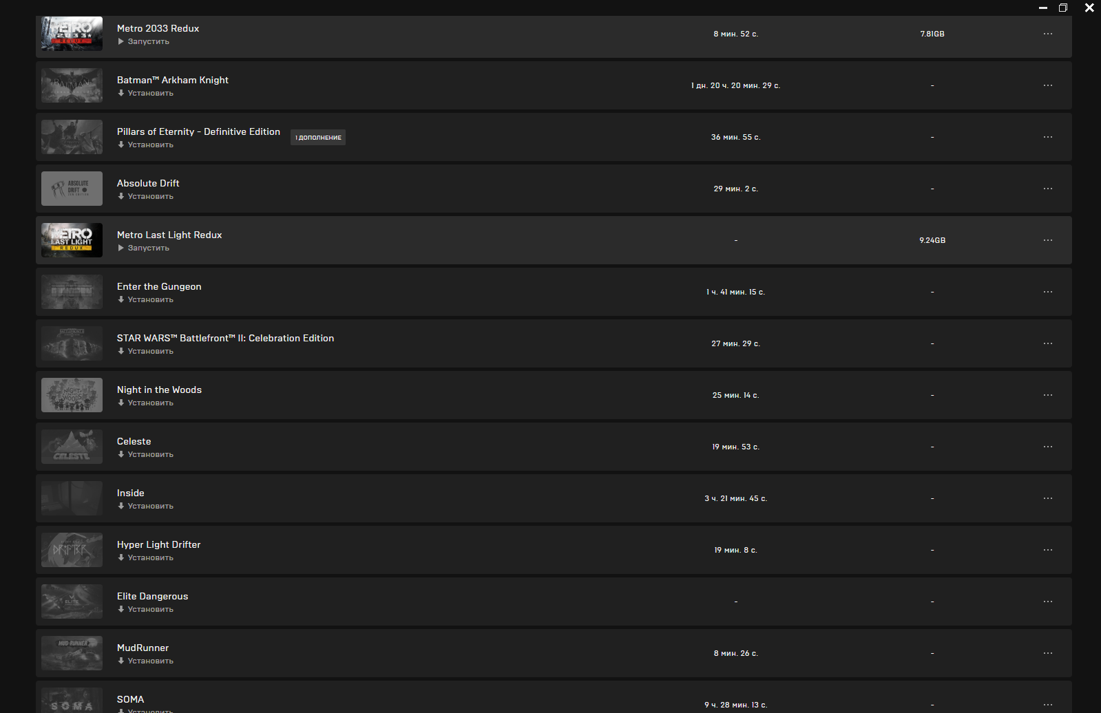This screenshot has width=1101, height=713.
Task: Select the Metro Last Light Redux thumbnail
Action: [72, 240]
